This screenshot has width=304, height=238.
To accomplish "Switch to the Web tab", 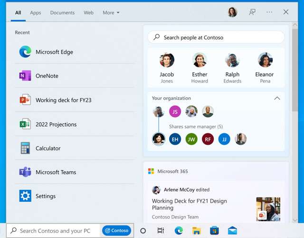I will 89,13.
